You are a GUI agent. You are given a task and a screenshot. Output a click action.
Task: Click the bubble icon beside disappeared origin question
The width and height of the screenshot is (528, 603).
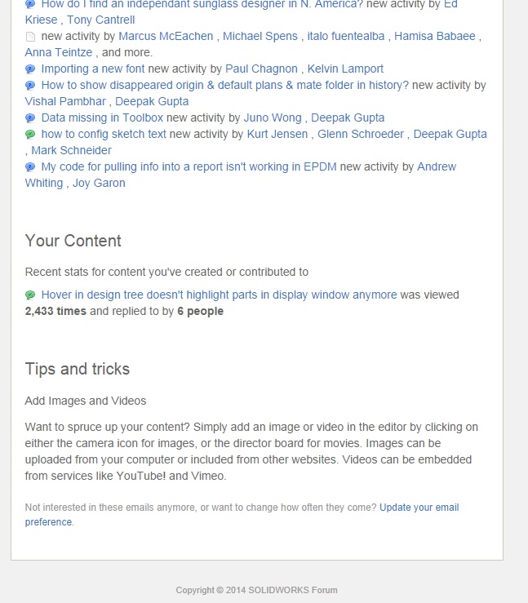(x=30, y=86)
